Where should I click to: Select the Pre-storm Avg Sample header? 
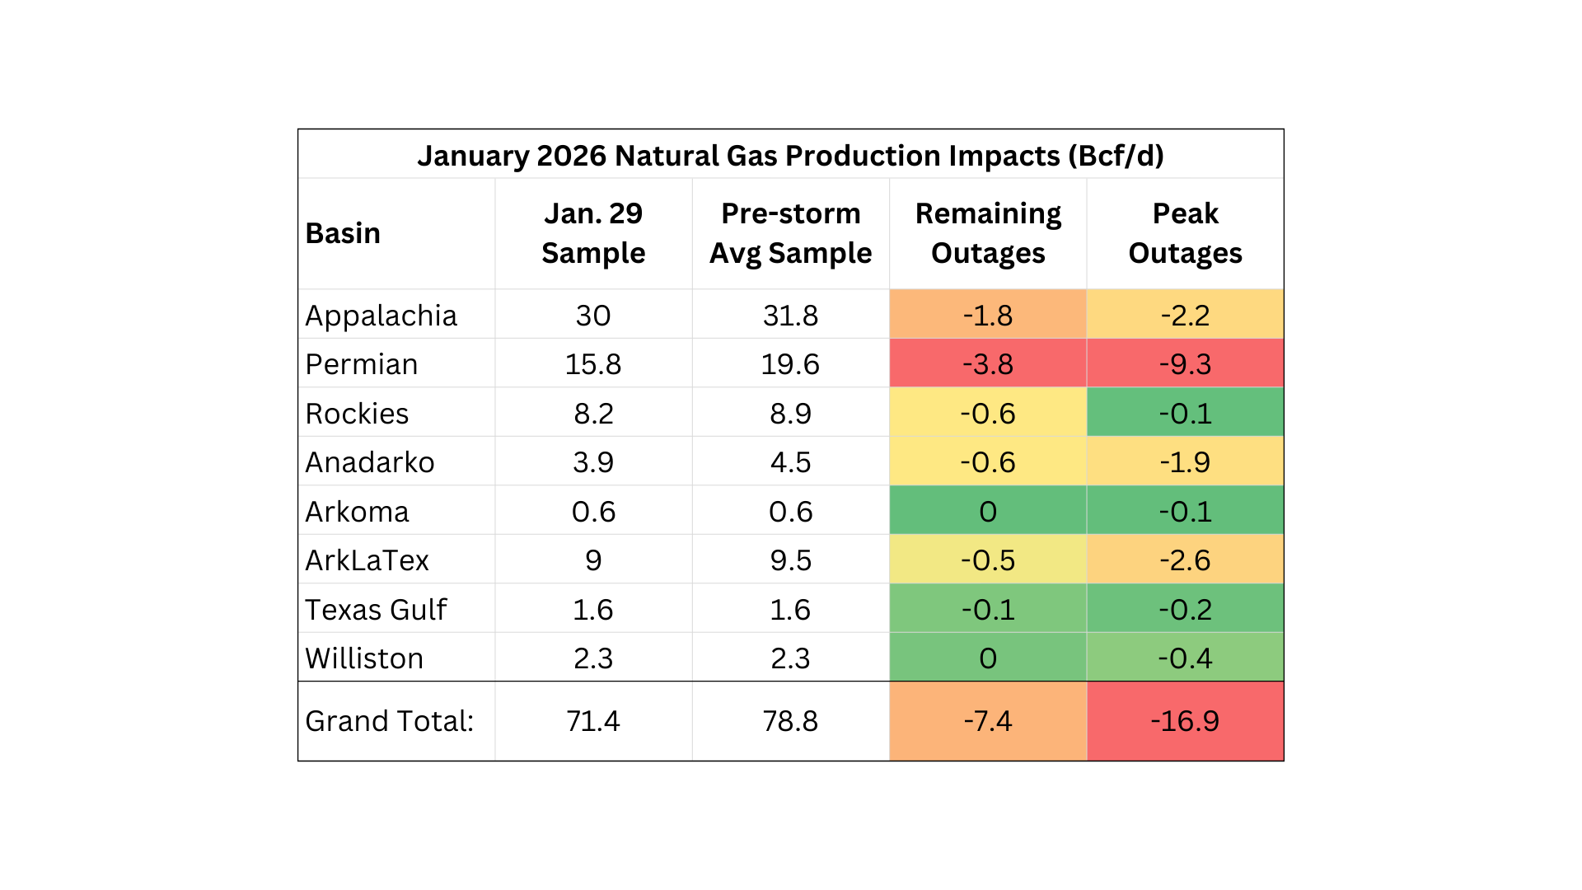pyautogui.click(x=790, y=233)
